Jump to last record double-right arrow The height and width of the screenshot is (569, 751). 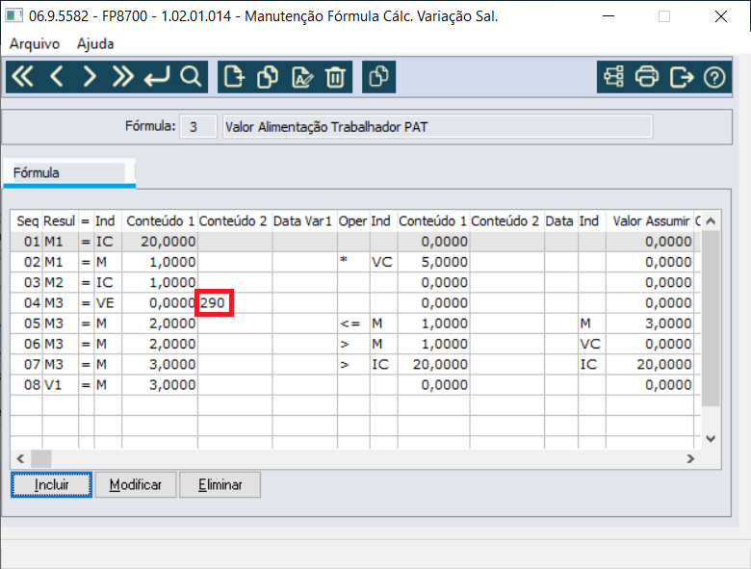[x=122, y=77]
